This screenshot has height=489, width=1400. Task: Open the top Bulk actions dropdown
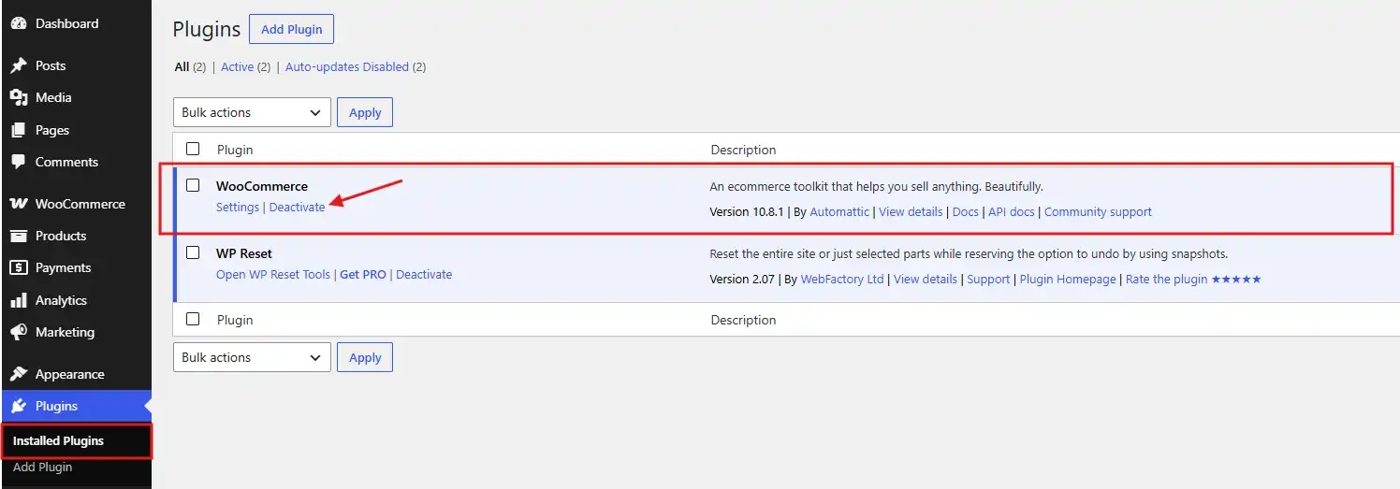click(252, 112)
